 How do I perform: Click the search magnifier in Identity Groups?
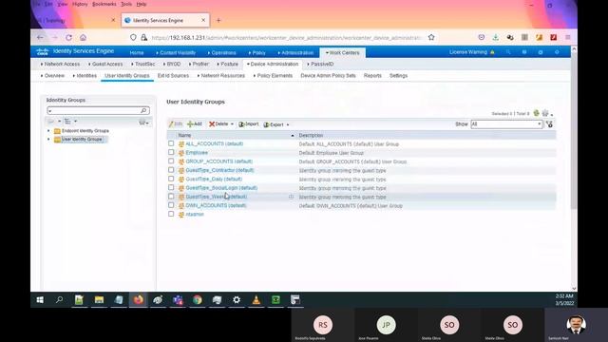coord(143,110)
